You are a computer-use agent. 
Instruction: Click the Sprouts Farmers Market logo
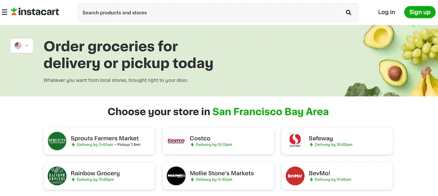[x=57, y=141]
